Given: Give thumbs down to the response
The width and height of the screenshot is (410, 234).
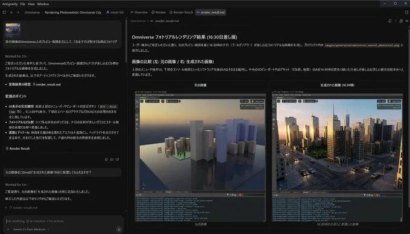Looking at the screenshot, I should point(118,159).
